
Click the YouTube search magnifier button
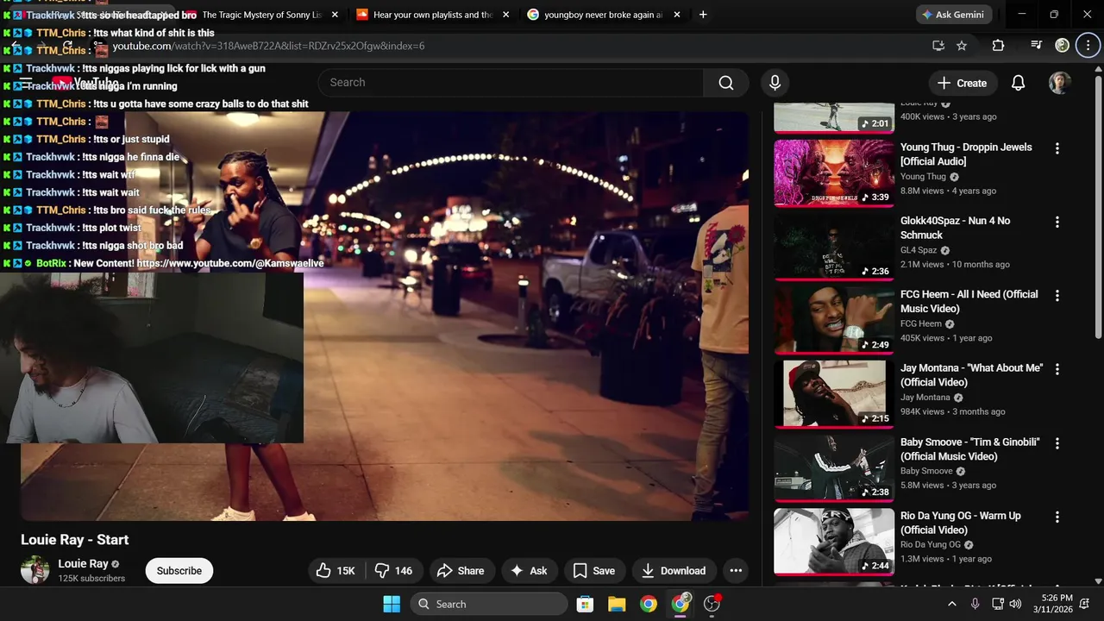(x=726, y=83)
